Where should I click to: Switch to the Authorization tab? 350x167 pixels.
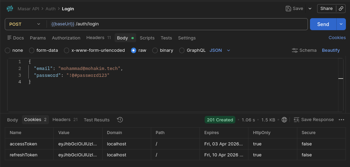(x=66, y=38)
